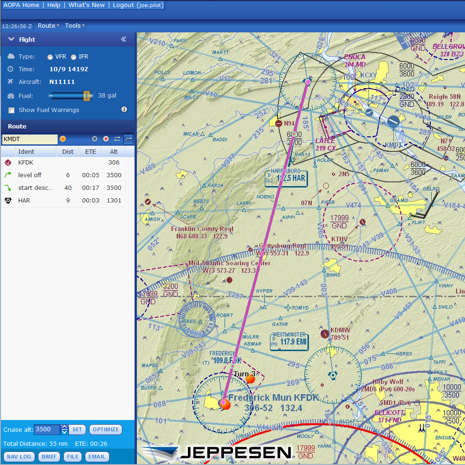Open the Help link
465x465 pixels.
pos(54,5)
